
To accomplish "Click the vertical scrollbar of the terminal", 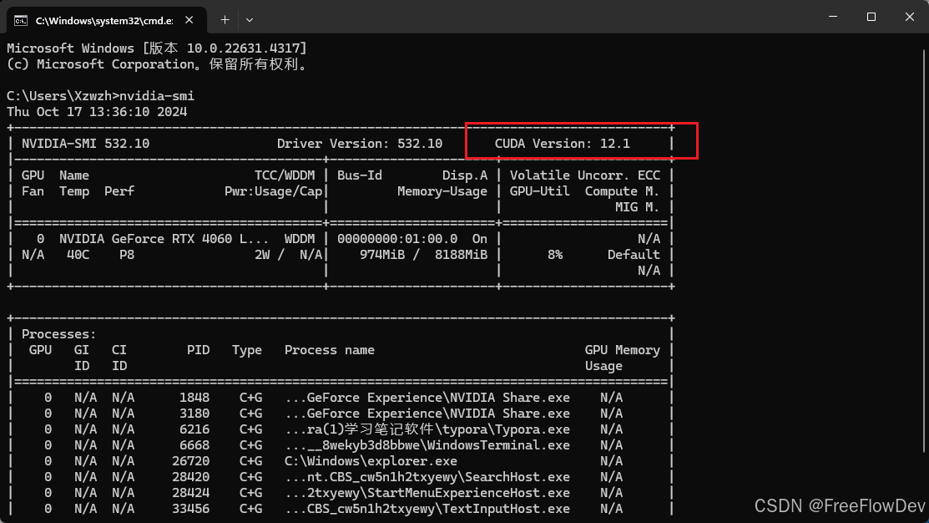I will (925, 249).
